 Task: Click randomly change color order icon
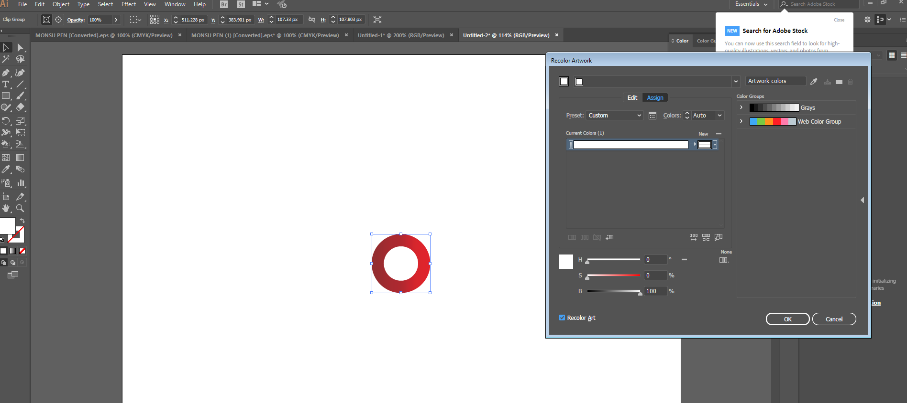click(x=694, y=237)
